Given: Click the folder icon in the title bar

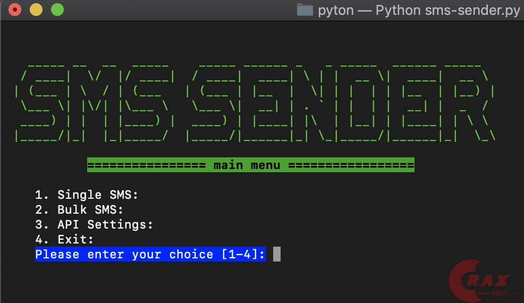Looking at the screenshot, I should click(x=305, y=10).
